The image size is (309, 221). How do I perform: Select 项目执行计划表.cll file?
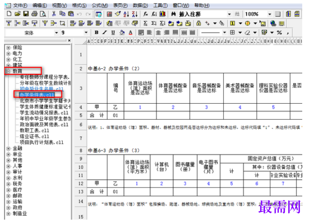(42, 142)
